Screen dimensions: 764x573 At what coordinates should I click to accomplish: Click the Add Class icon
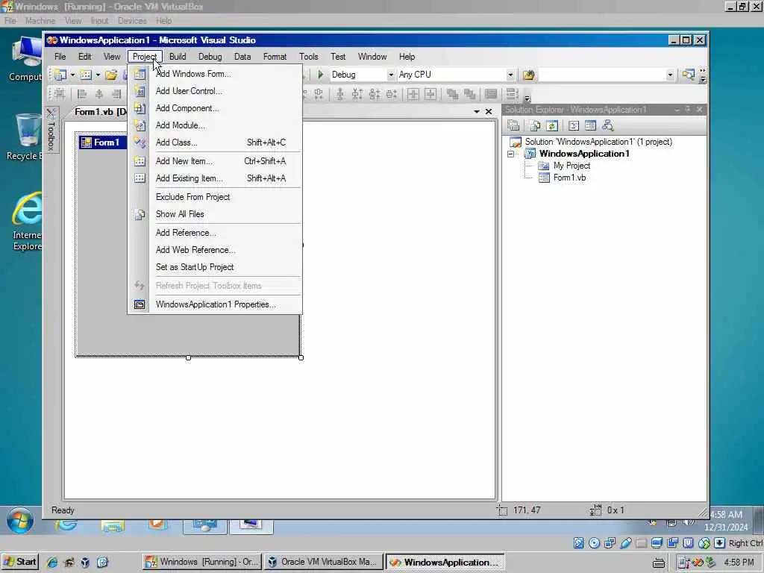[x=140, y=143]
